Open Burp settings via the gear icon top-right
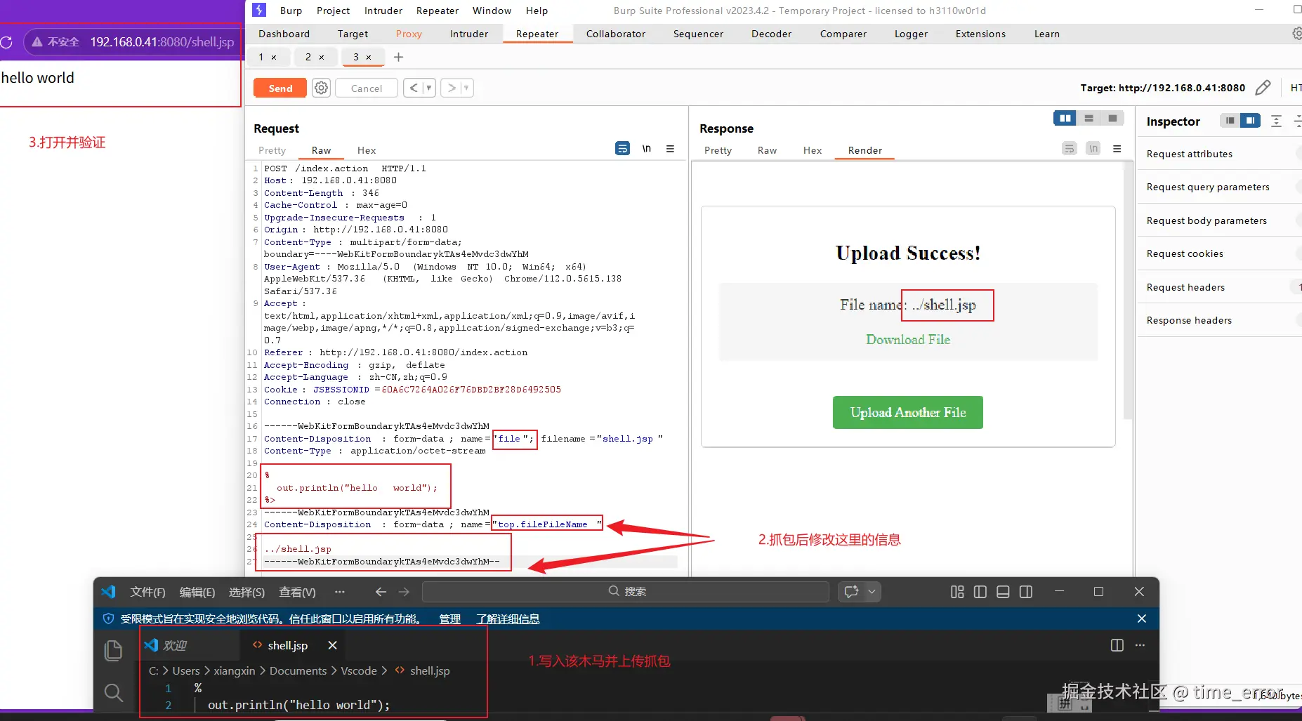This screenshot has width=1302, height=721. [x=1296, y=33]
